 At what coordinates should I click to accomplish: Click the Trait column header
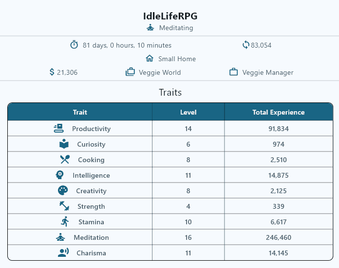[x=80, y=112]
